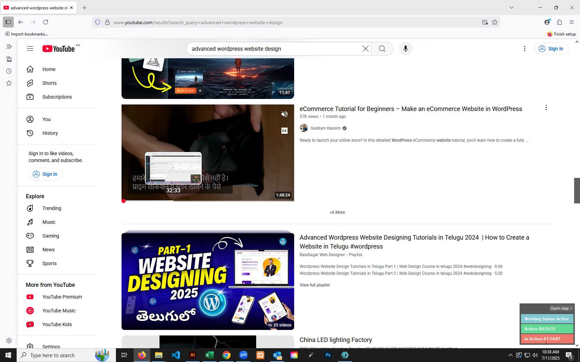580x362 pixels.
Task: Open the extensions puzzle icon
Action: click(x=559, y=22)
